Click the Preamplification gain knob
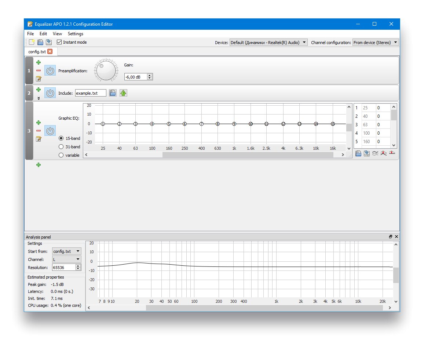This screenshot has height=345, width=424. pyautogui.click(x=106, y=70)
